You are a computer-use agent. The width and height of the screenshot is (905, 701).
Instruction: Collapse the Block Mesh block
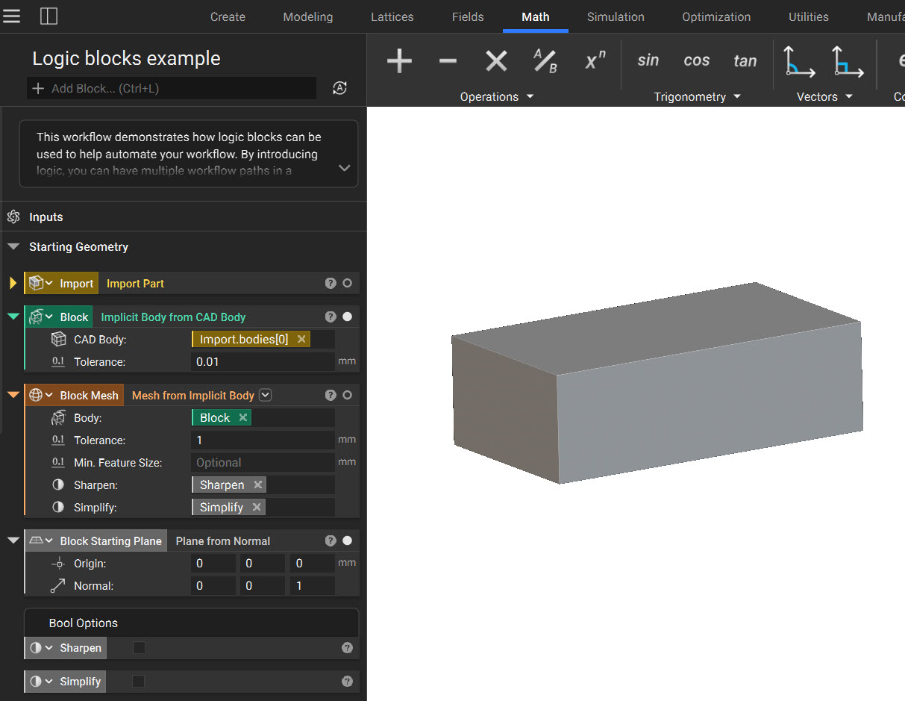coord(13,396)
